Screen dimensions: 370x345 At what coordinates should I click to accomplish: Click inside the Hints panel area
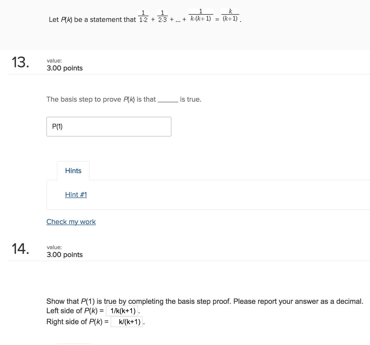pyautogui.click(x=182, y=203)
